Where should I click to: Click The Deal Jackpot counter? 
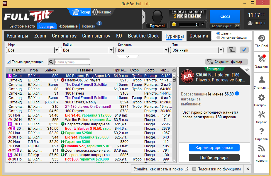click(x=188, y=14)
